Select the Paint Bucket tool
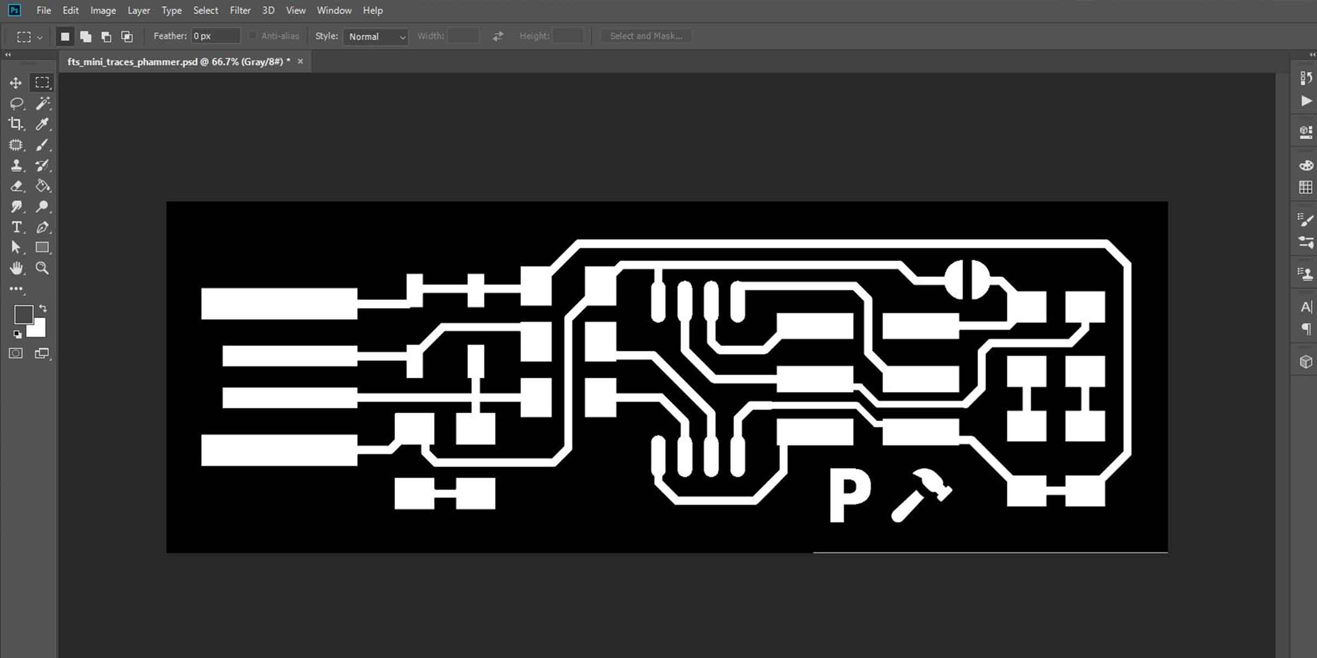Image resolution: width=1317 pixels, height=658 pixels. coord(42,186)
